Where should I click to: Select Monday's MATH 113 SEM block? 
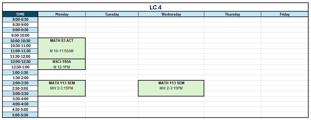point(62,88)
